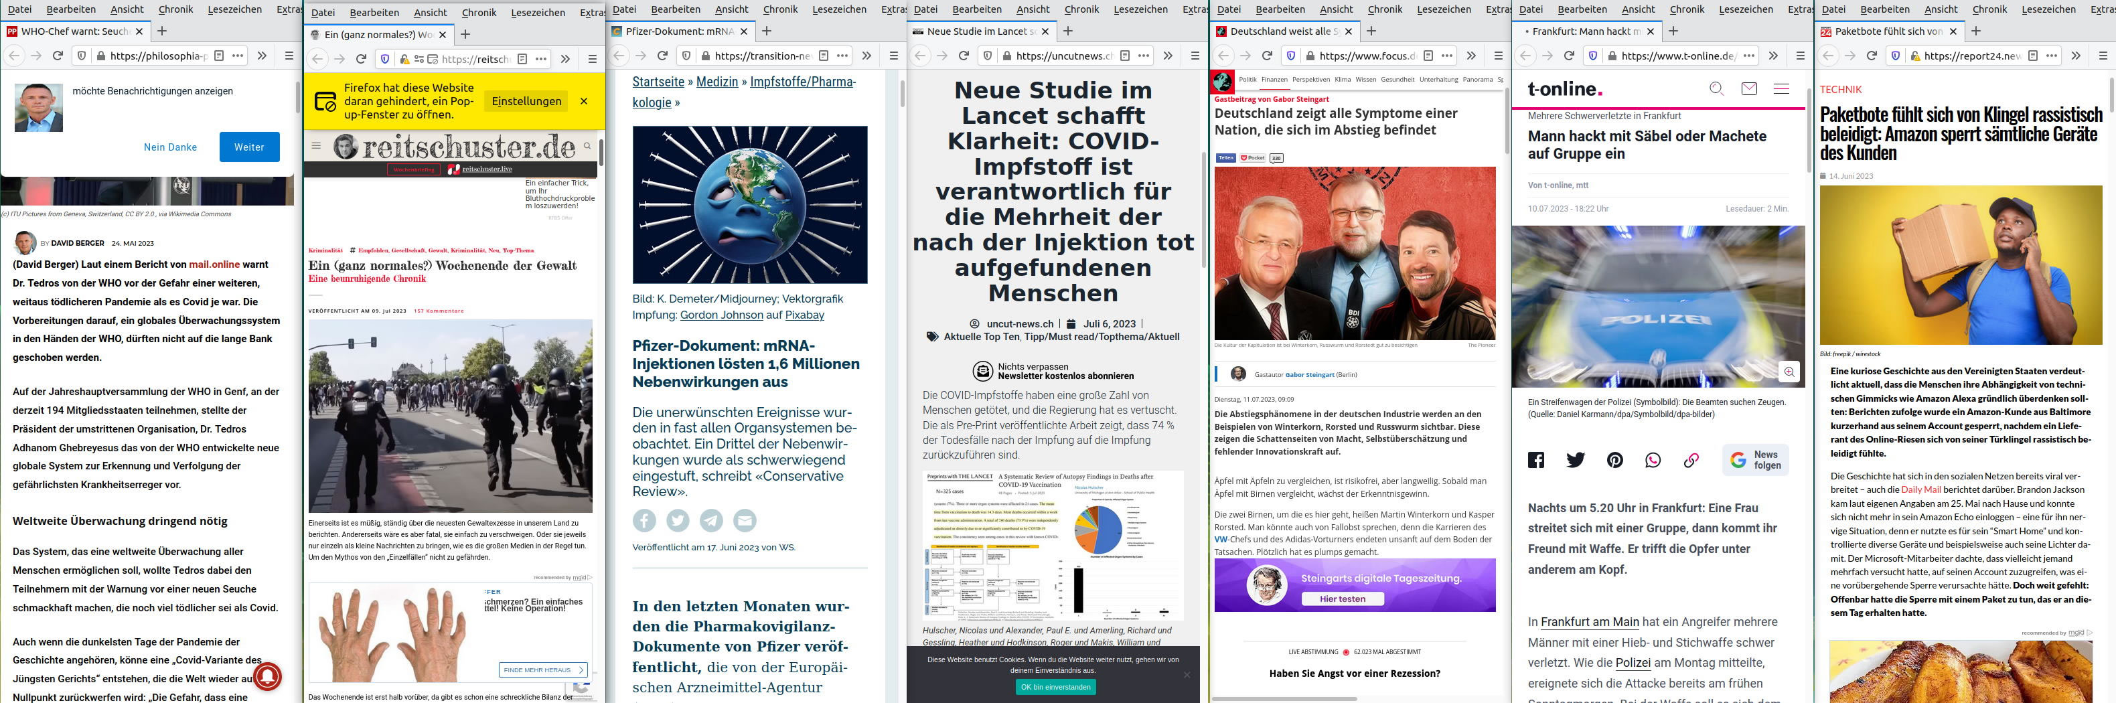2116x703 pixels.
Task: Click search icon on reitschuster.de header
Action: 587,146
